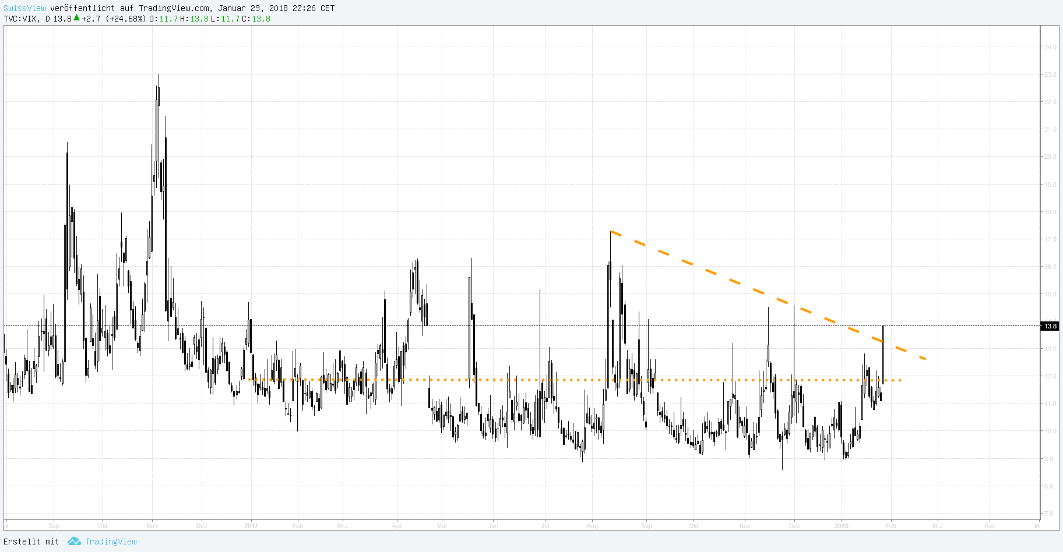Click the black 13.8 current price label
1063x552 pixels.
[1050, 326]
